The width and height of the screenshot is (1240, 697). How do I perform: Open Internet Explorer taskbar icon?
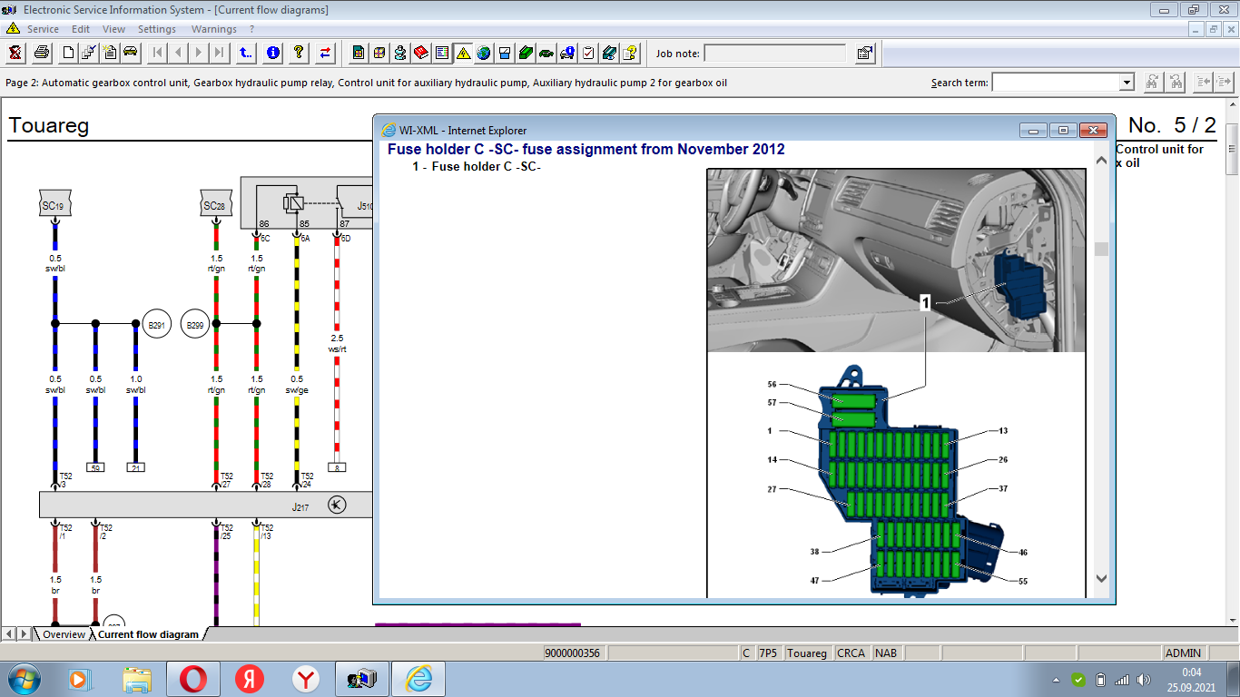tap(418, 679)
